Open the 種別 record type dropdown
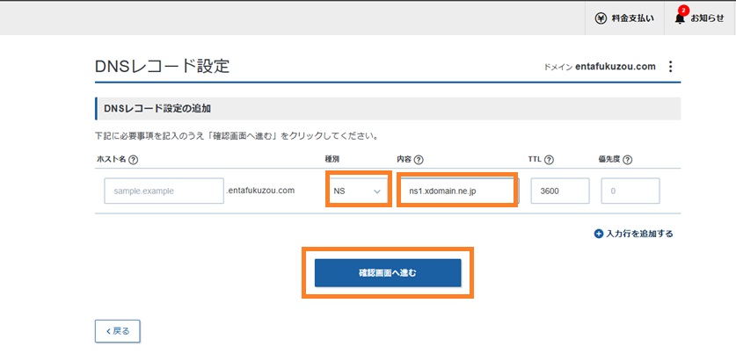 tap(359, 191)
